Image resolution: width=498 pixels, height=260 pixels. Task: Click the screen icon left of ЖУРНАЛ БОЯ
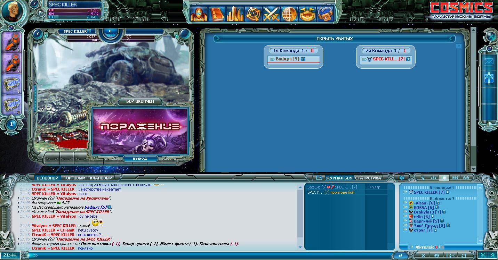point(319,178)
